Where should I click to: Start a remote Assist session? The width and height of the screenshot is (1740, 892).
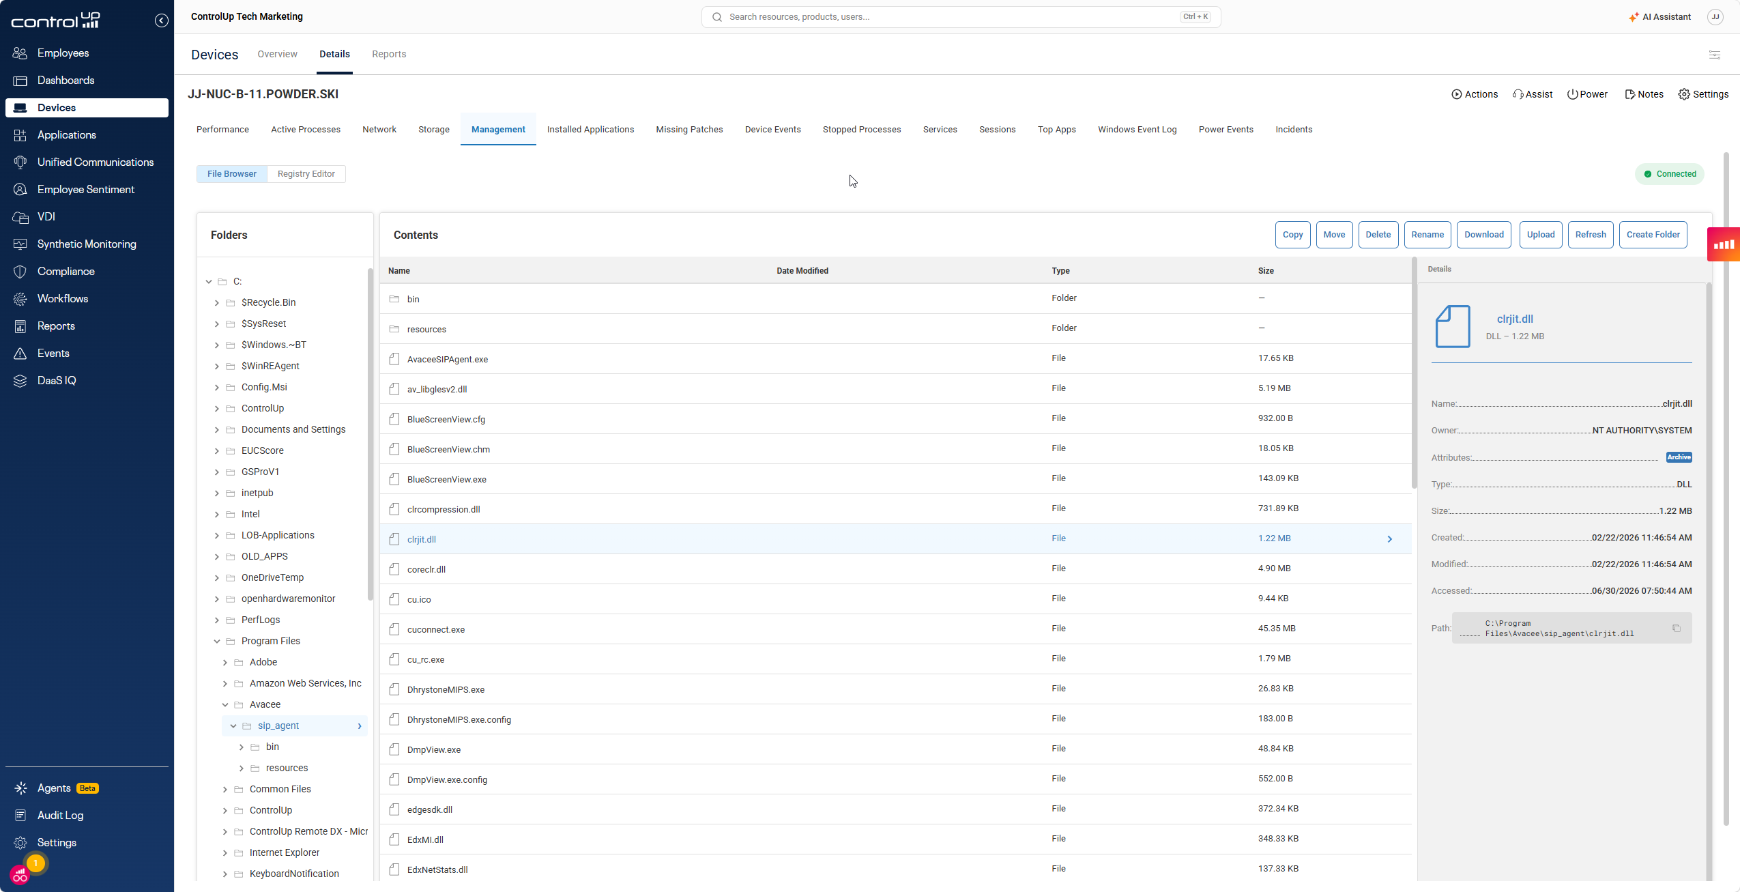[1532, 94]
